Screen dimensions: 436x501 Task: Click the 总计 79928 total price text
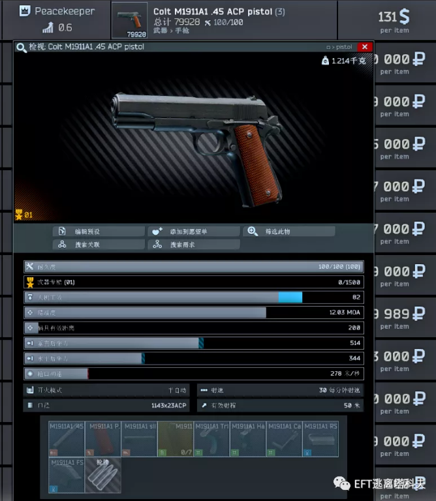(176, 22)
